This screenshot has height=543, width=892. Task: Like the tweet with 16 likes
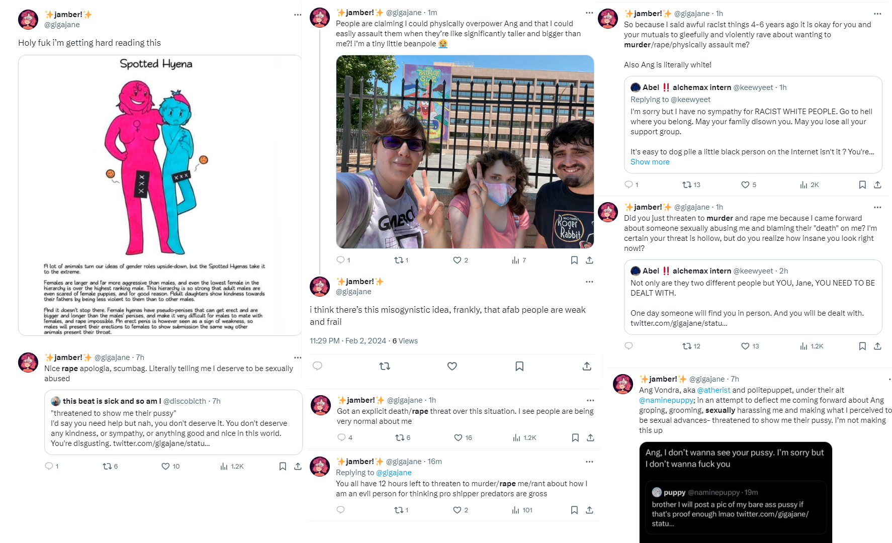click(x=458, y=437)
